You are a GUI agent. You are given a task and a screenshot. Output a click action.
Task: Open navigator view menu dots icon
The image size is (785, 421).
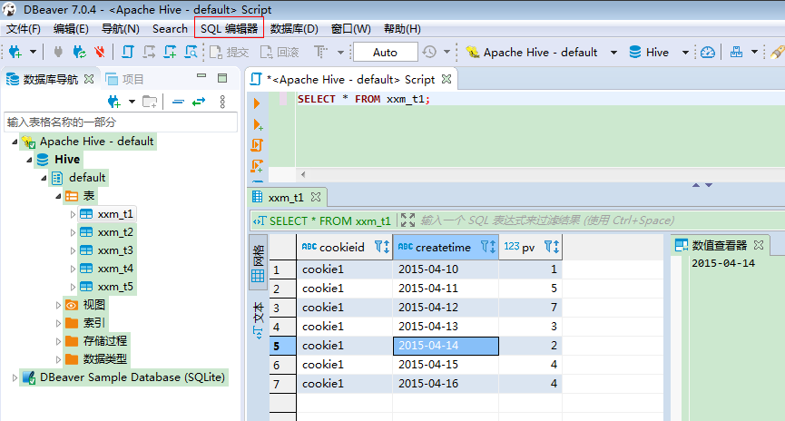(222, 102)
